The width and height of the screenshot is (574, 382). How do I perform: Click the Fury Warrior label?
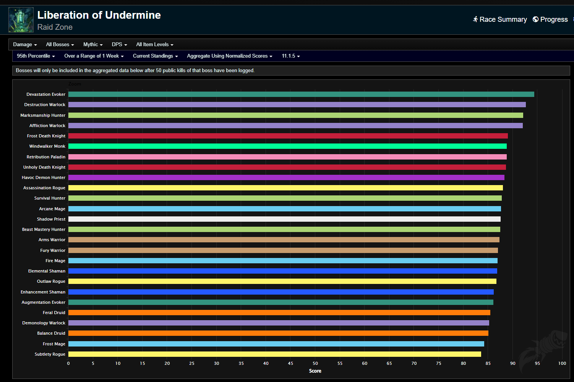point(53,250)
